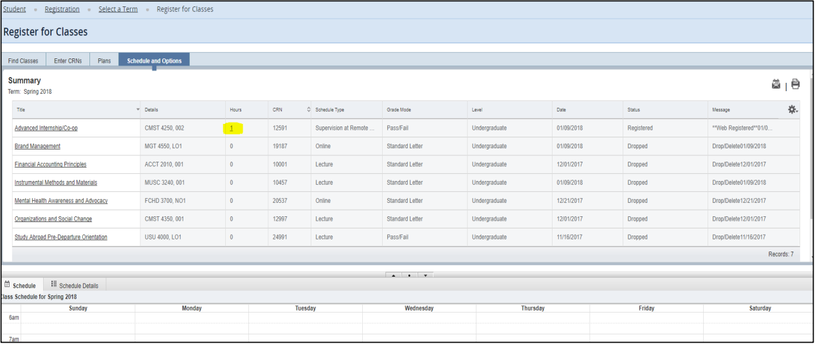Open Advanced Internship/Co-op course link
The height and width of the screenshot is (344, 815).
pyautogui.click(x=46, y=128)
